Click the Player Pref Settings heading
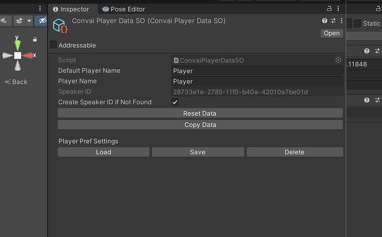The image size is (382, 237). pyautogui.click(x=88, y=141)
